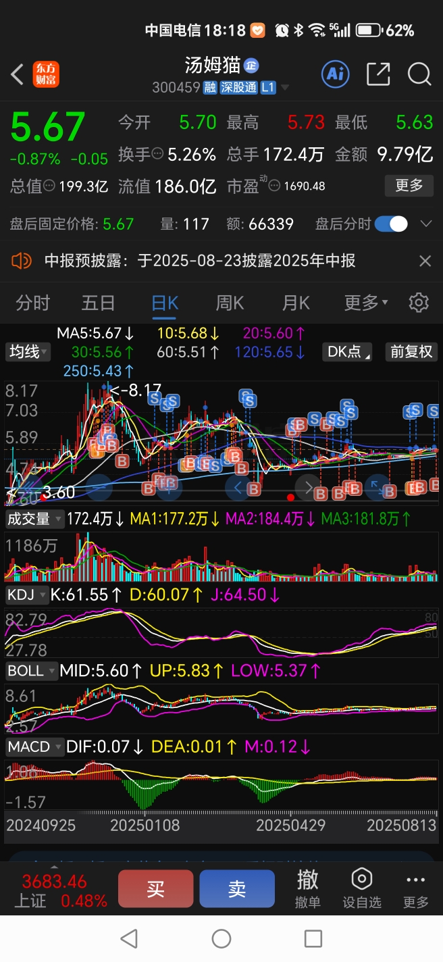The width and height of the screenshot is (443, 962).
Task: Open the 成交量 indicator dropdown
Action: [34, 519]
